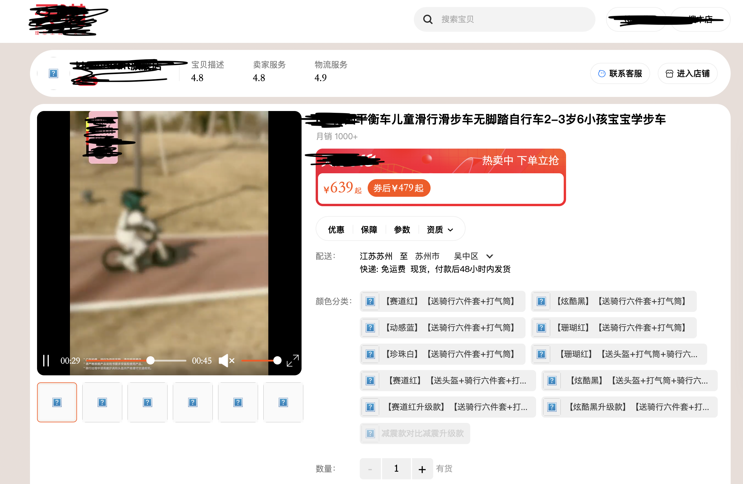The image size is (743, 484).
Task: Expand the 吴中区 delivery district dropdown
Action: click(x=489, y=256)
